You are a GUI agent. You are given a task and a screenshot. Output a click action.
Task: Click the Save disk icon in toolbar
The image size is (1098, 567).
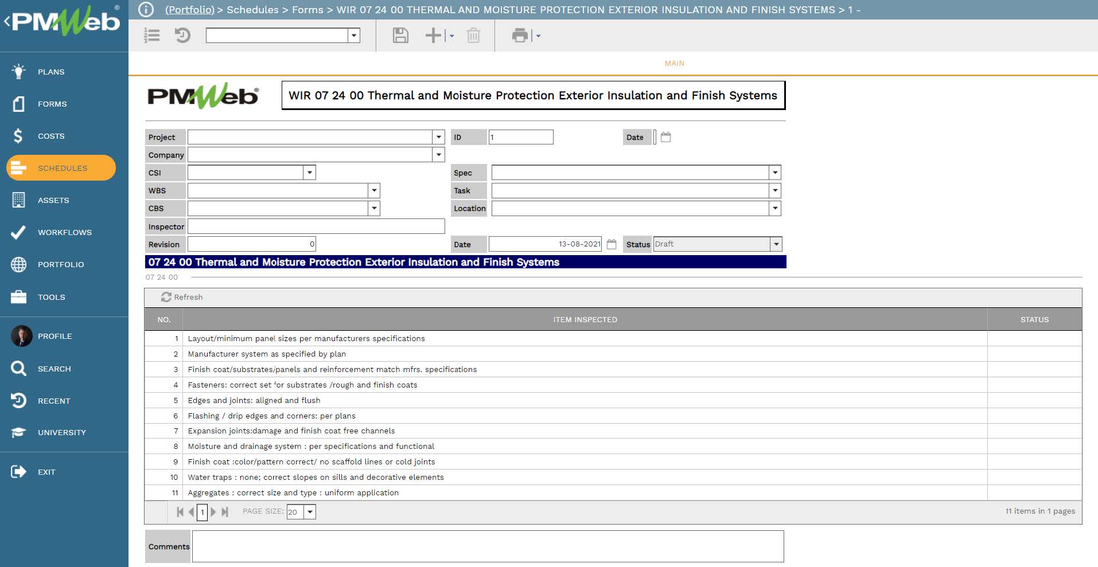pos(400,36)
